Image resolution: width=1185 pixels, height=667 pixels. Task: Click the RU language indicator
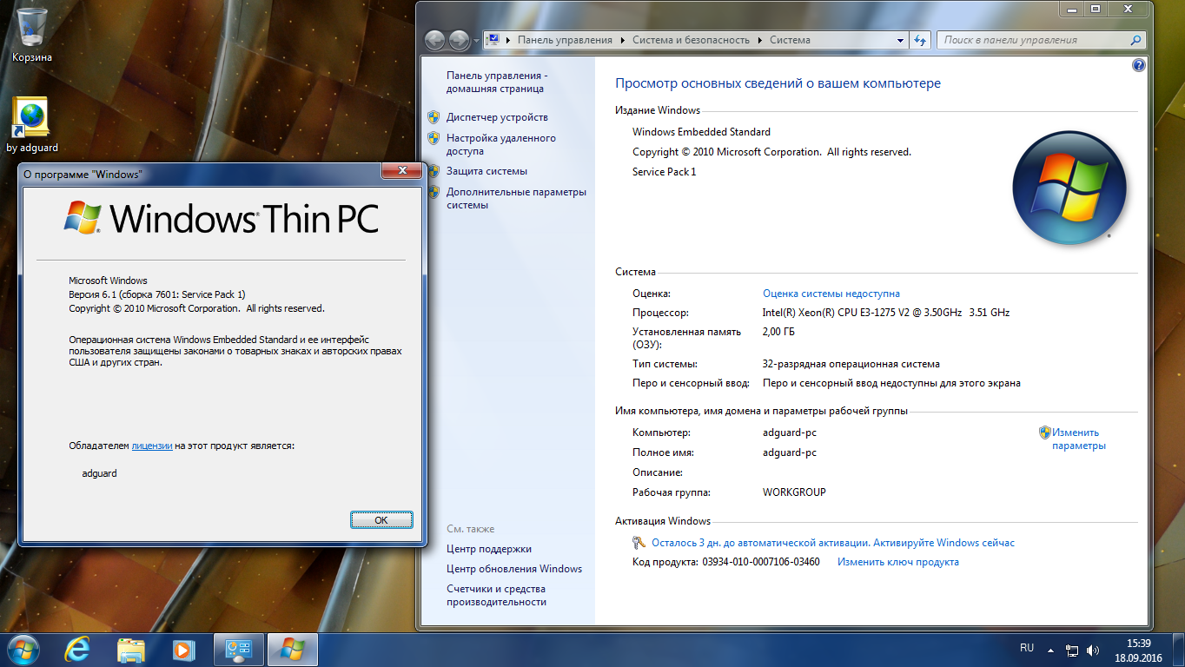tap(1027, 648)
